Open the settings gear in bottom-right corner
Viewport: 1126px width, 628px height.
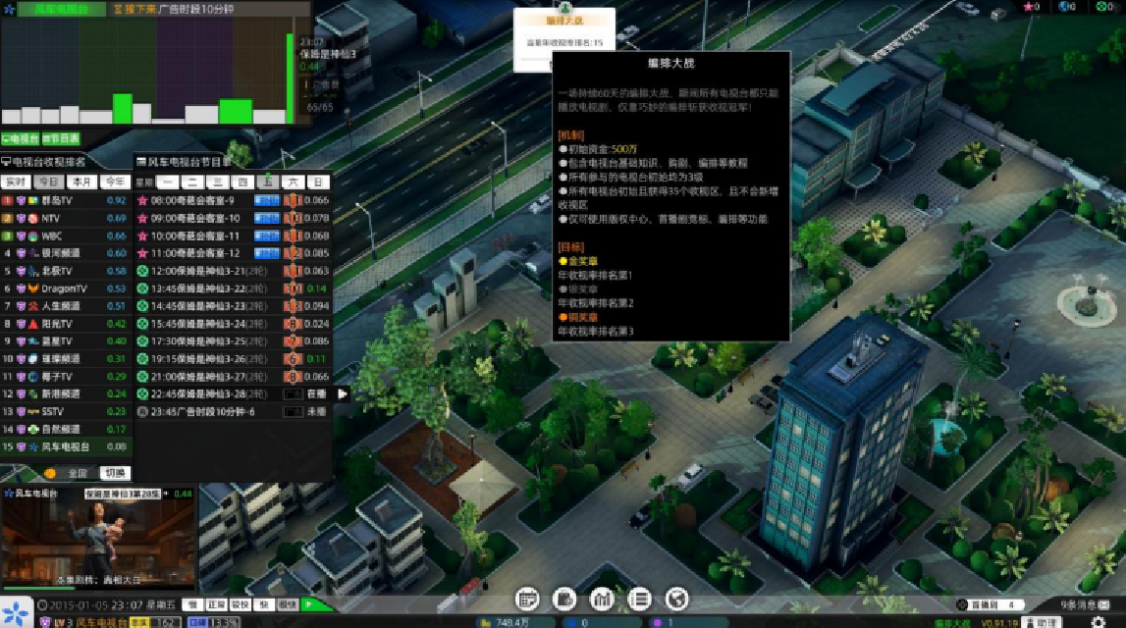(1098, 622)
